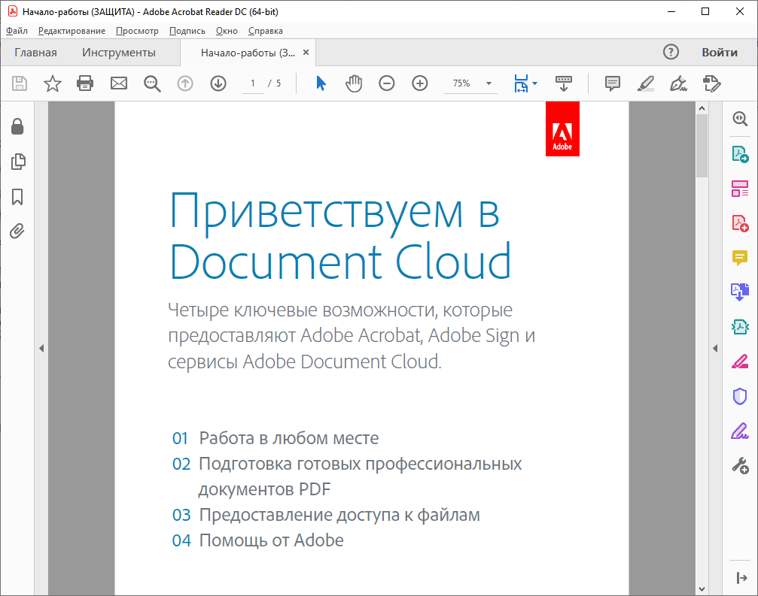Select the Highlight text marker tool
The image size is (758, 596).
[x=645, y=83]
